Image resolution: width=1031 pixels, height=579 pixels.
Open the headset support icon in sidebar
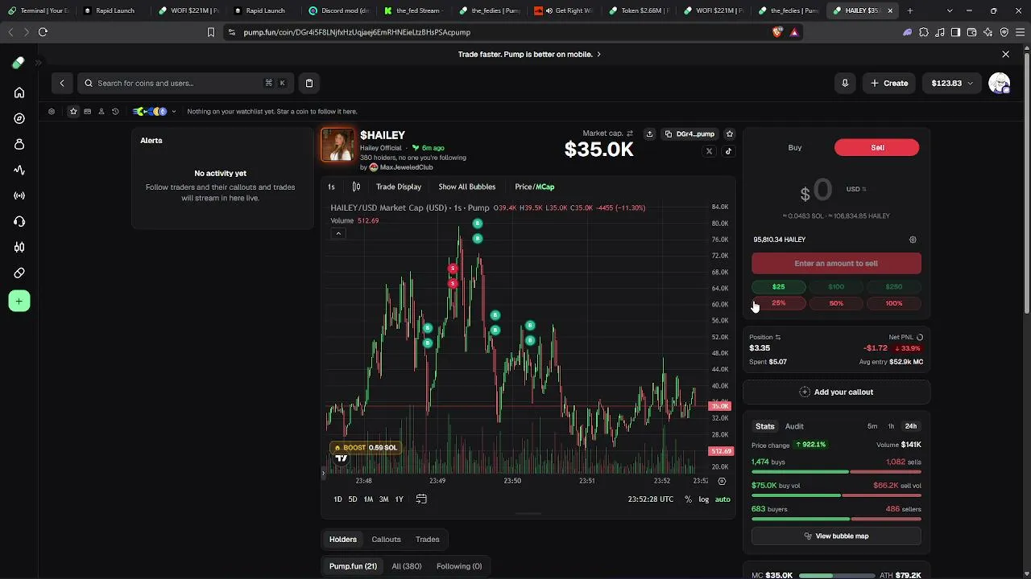(x=19, y=221)
